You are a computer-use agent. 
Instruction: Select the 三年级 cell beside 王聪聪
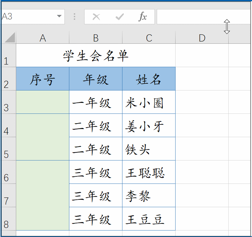96,172
